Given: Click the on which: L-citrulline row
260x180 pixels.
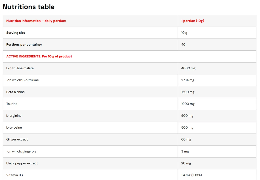Looking at the screenshot, I should click(x=129, y=80).
